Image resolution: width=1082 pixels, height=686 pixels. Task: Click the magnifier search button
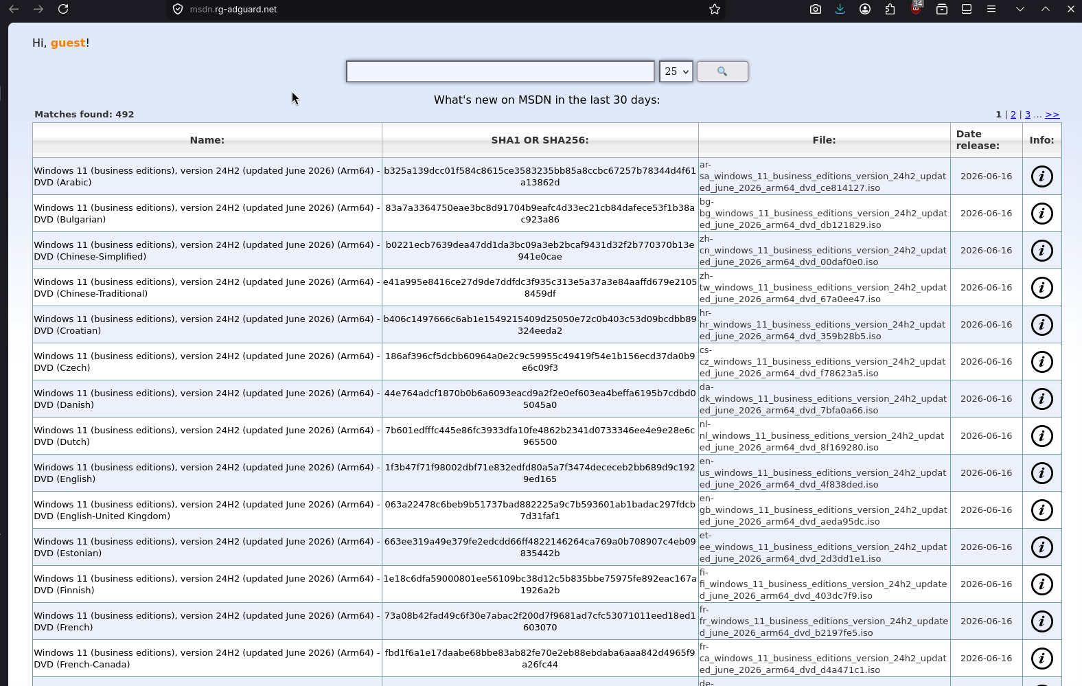[722, 71]
